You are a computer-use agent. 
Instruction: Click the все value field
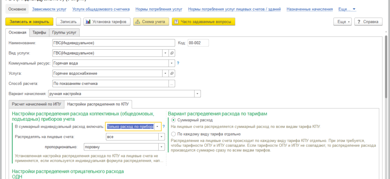click(132, 137)
